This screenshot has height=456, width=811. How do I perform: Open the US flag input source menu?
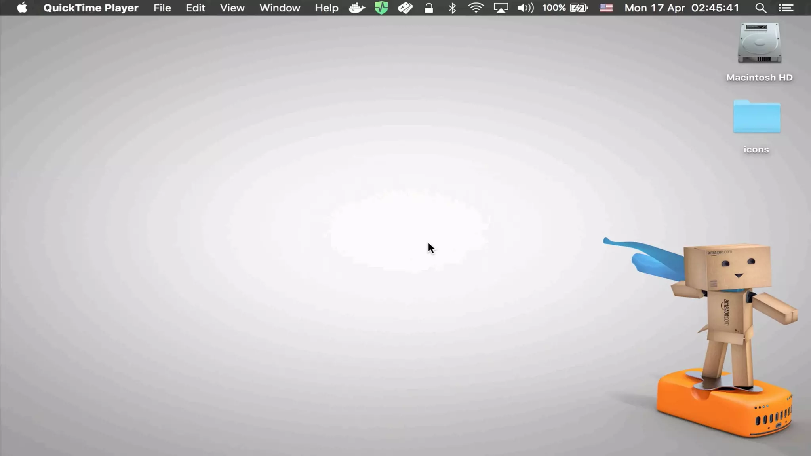coord(606,8)
